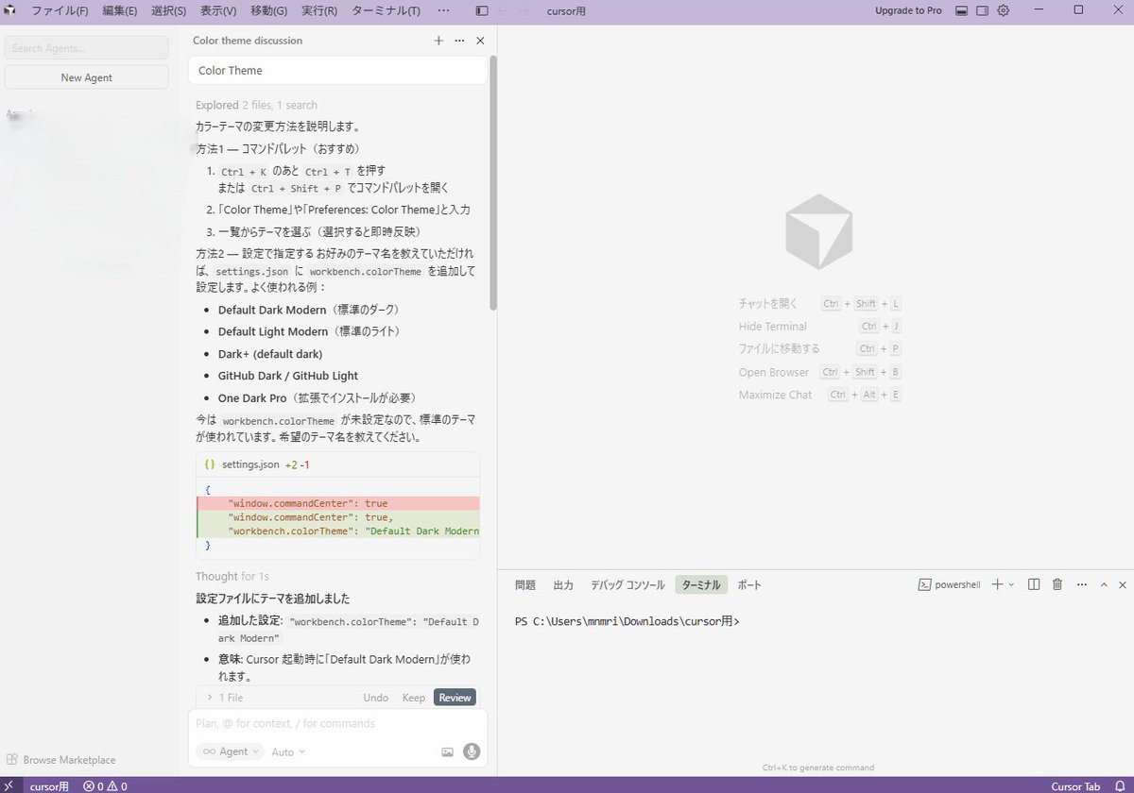Viewport: 1134px width, 793px height.
Task: Click Maximize Chat shortcut hint
Action: tap(820, 395)
